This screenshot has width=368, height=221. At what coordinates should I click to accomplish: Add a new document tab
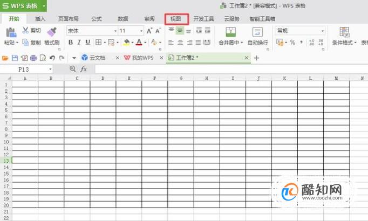click(256, 58)
